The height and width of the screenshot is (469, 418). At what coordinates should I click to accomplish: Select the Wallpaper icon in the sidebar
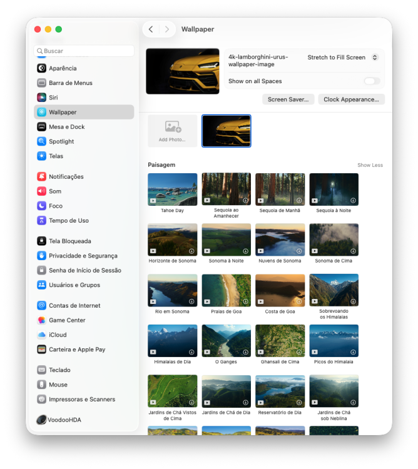[41, 112]
